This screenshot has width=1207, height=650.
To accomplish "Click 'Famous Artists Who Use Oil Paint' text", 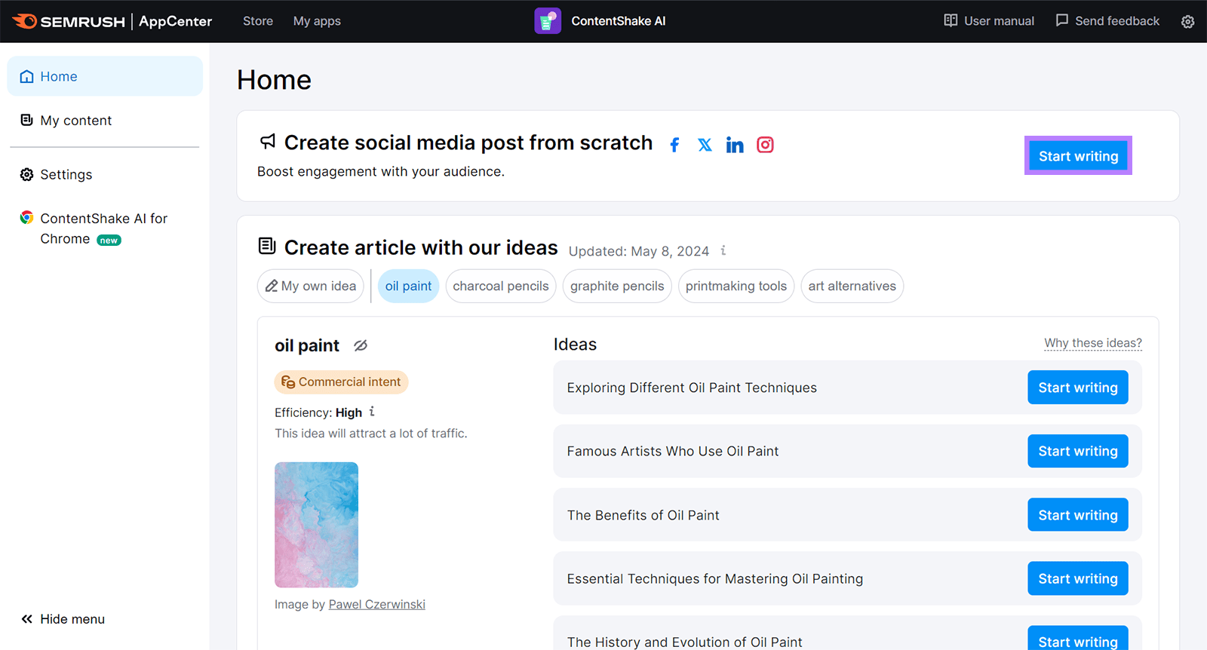I will (x=673, y=451).
